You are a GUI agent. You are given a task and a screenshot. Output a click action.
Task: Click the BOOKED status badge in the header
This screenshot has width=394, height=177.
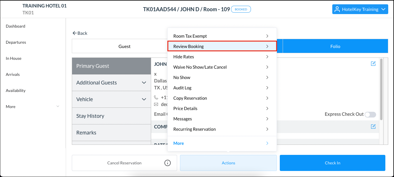coord(241,9)
